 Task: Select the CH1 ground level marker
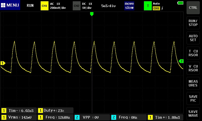point(3,63)
